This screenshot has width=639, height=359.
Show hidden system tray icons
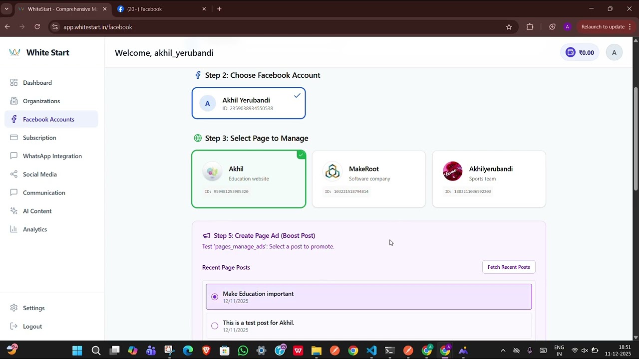[x=503, y=351]
